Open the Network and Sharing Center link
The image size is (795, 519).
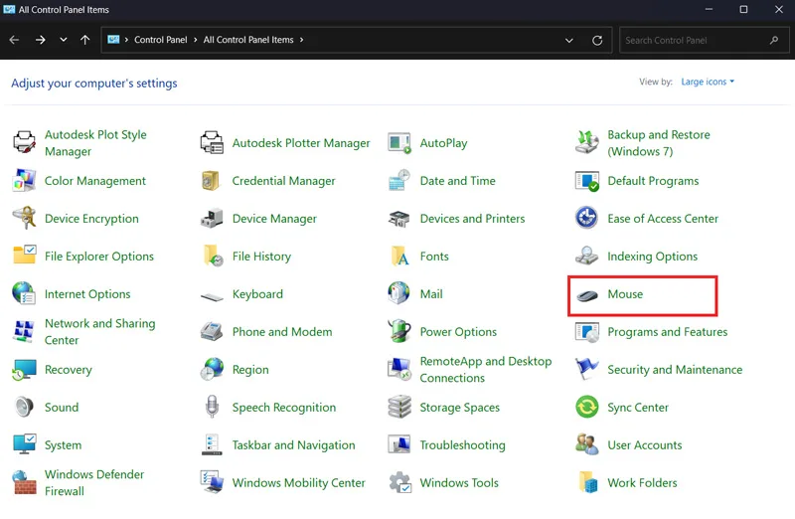click(100, 332)
